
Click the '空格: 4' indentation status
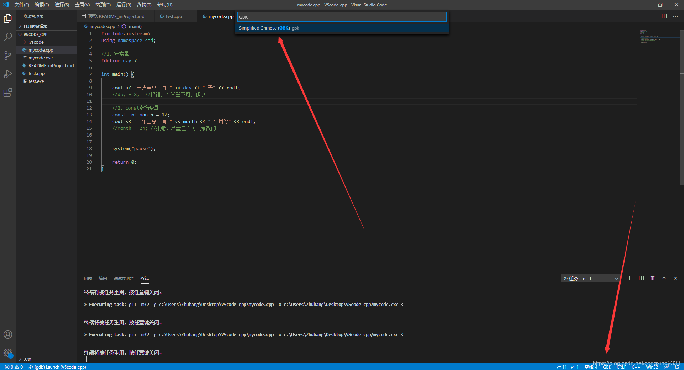(x=591, y=367)
